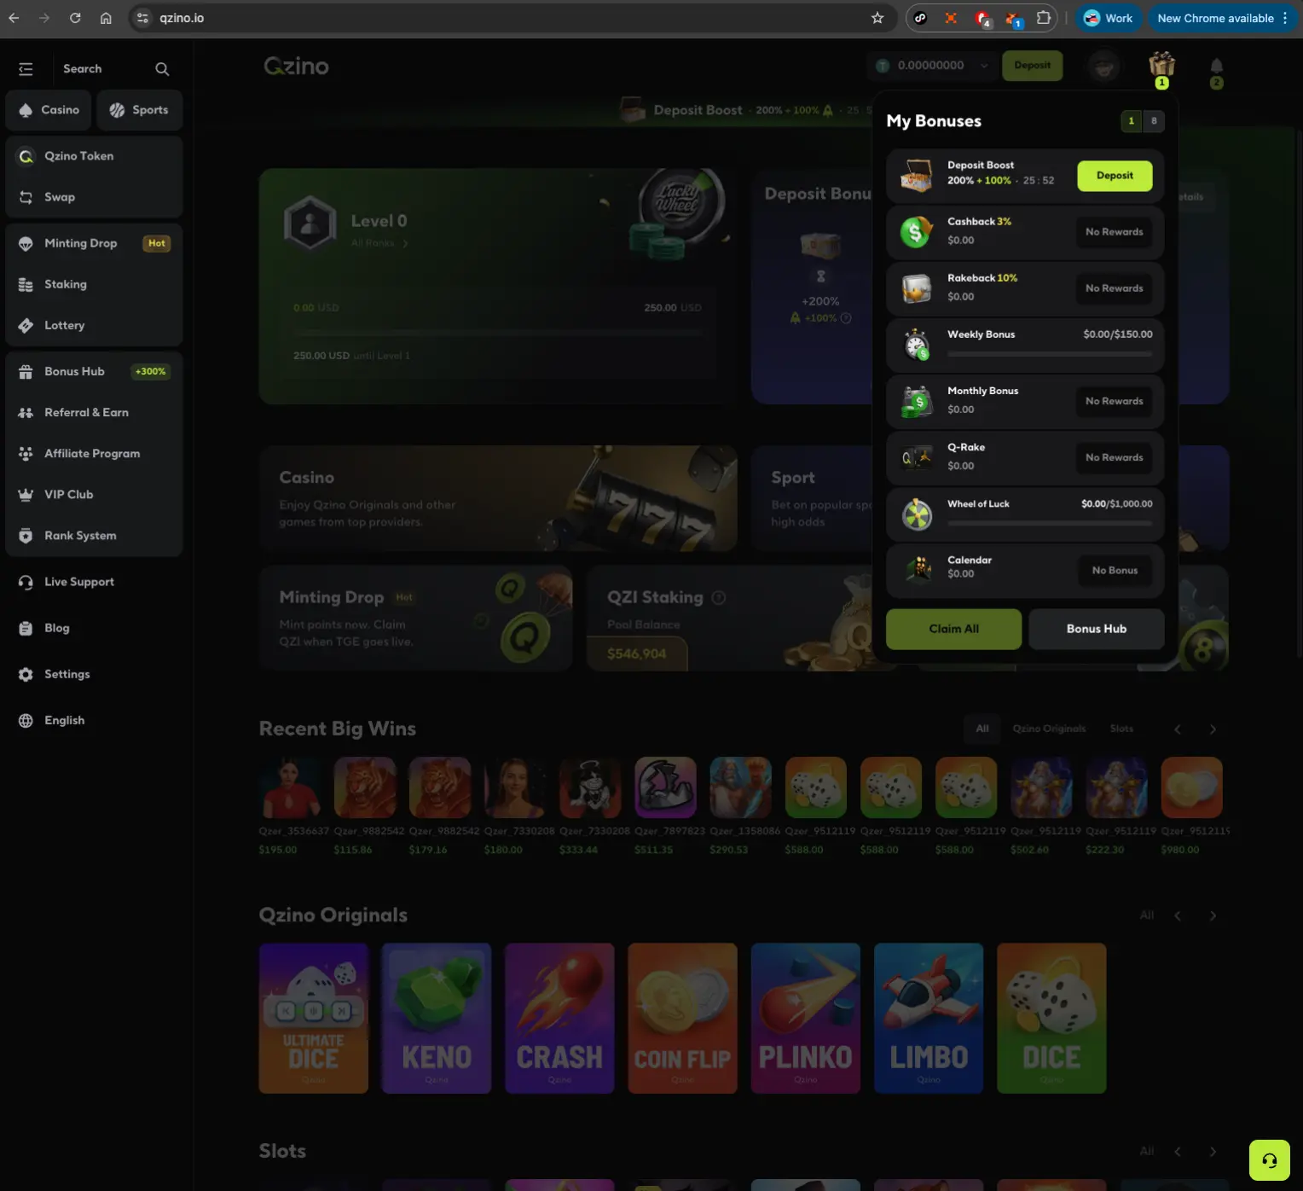Open Settings in the sidebar
This screenshot has height=1191, width=1303.
click(x=94, y=674)
